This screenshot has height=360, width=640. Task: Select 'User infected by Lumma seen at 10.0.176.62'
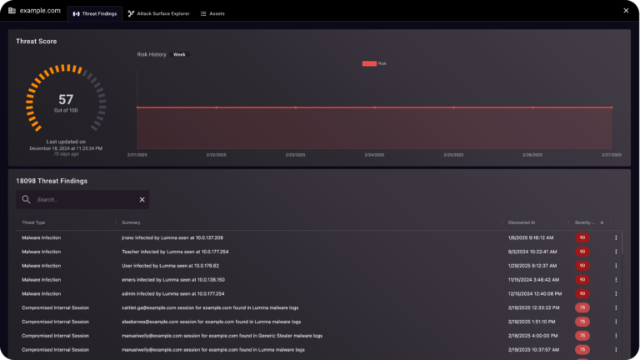point(170,265)
